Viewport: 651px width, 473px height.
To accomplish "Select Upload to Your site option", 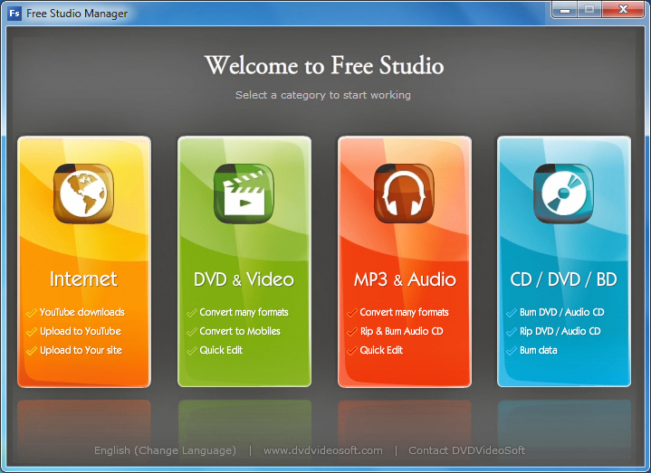I will click(80, 350).
